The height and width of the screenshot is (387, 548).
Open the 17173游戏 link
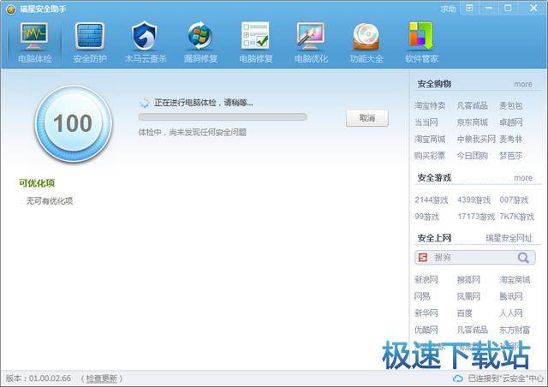[x=476, y=217]
